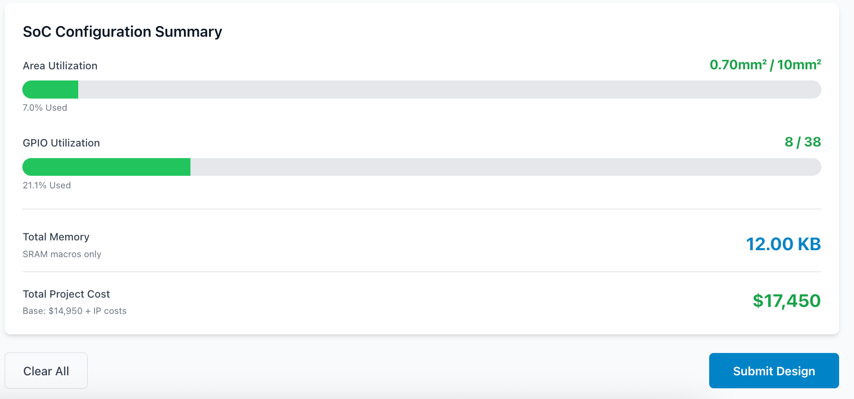Click the SRAM macros only subtitle
The image size is (854, 399).
pyautogui.click(x=61, y=254)
